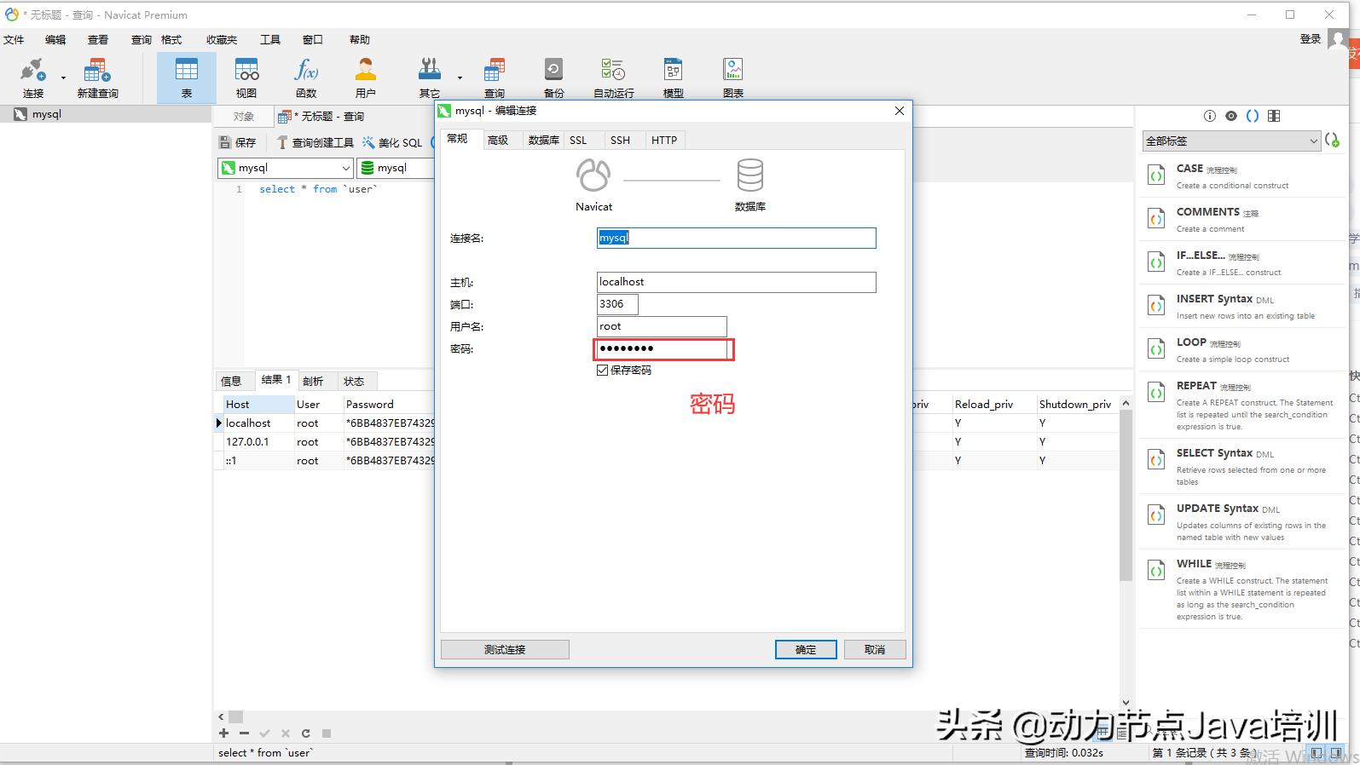This screenshot has height=765, width=1360.
Task: Open New Query toolbar icon
Action: 97,78
